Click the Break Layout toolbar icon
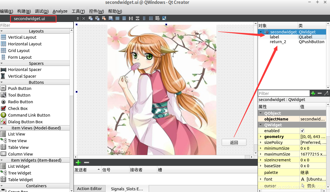This screenshot has width=330, height=192. point(157,18)
